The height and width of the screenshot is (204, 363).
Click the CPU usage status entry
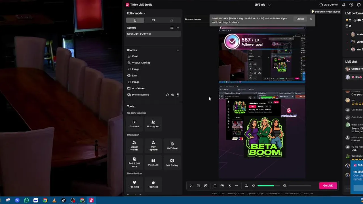click(218, 194)
